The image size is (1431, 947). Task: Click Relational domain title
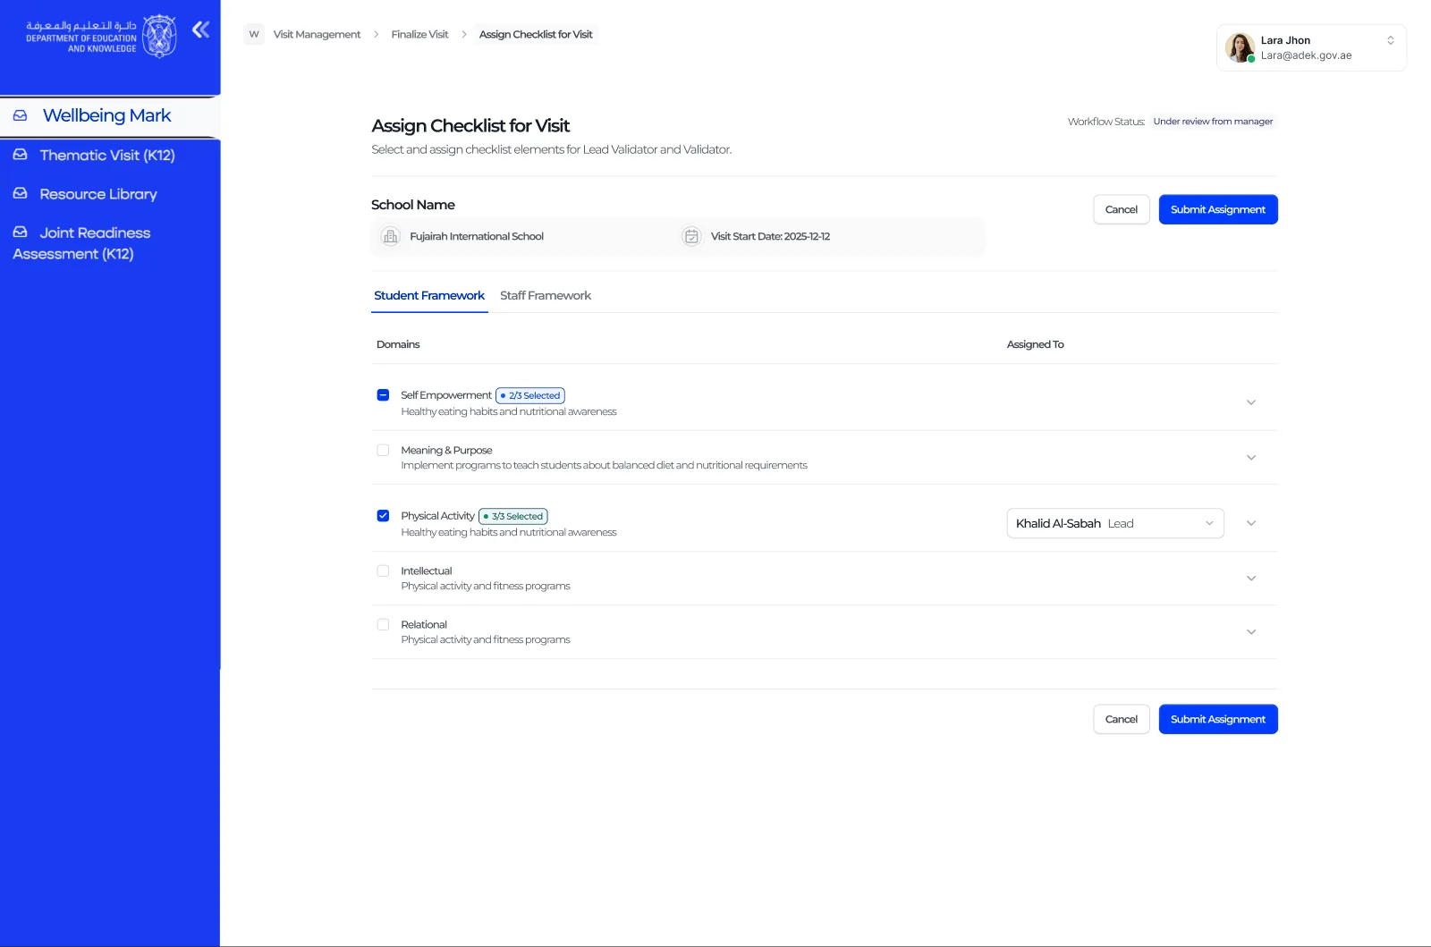click(424, 624)
